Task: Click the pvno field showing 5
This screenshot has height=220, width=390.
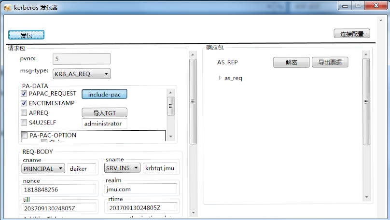Action: pyautogui.click(x=82, y=59)
